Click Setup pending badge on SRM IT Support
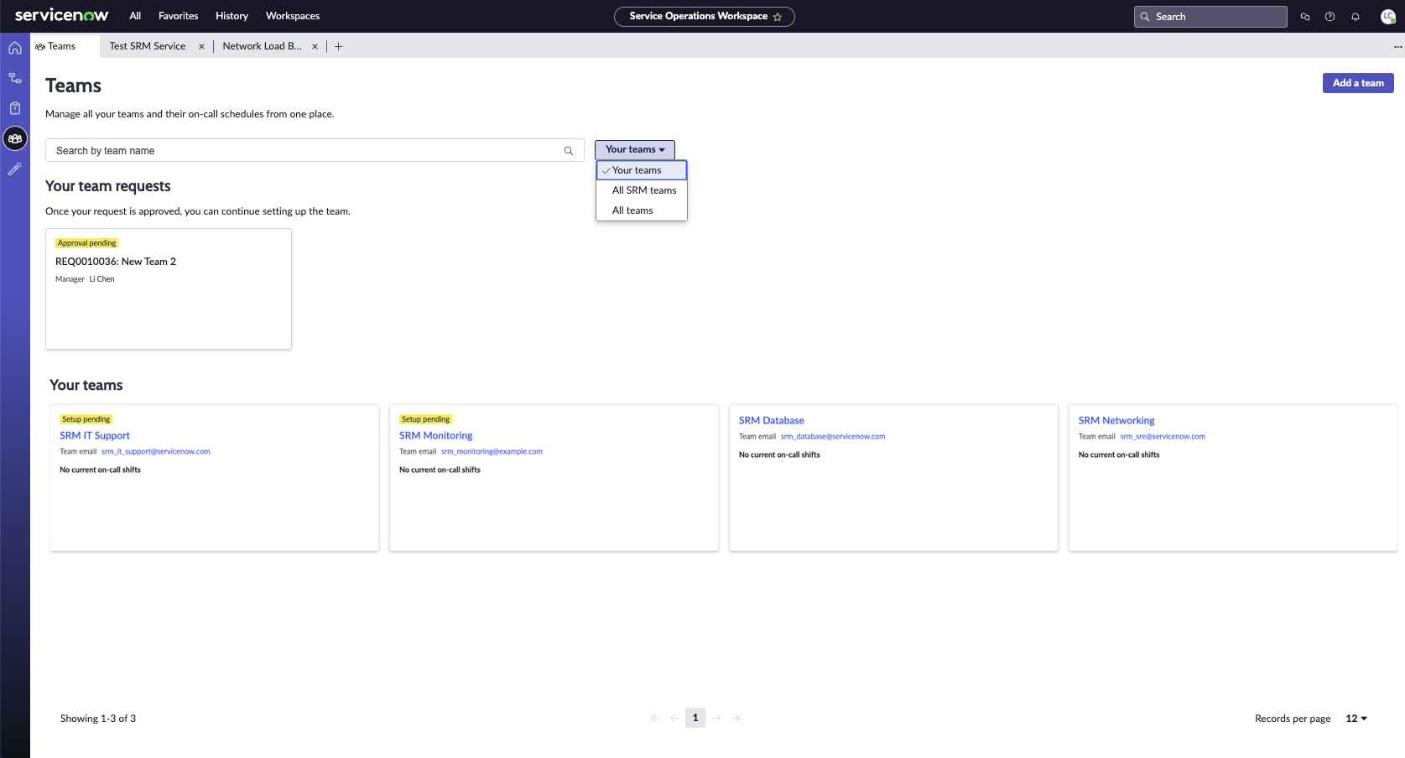Image resolution: width=1405 pixels, height=758 pixels. (x=86, y=419)
